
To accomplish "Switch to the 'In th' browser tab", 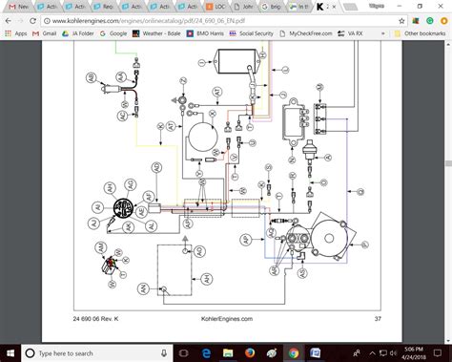I will [x=300, y=7].
